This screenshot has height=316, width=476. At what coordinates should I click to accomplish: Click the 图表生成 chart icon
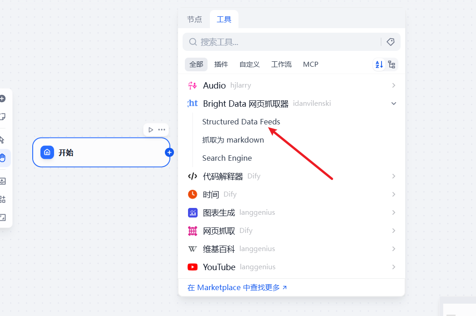193,212
